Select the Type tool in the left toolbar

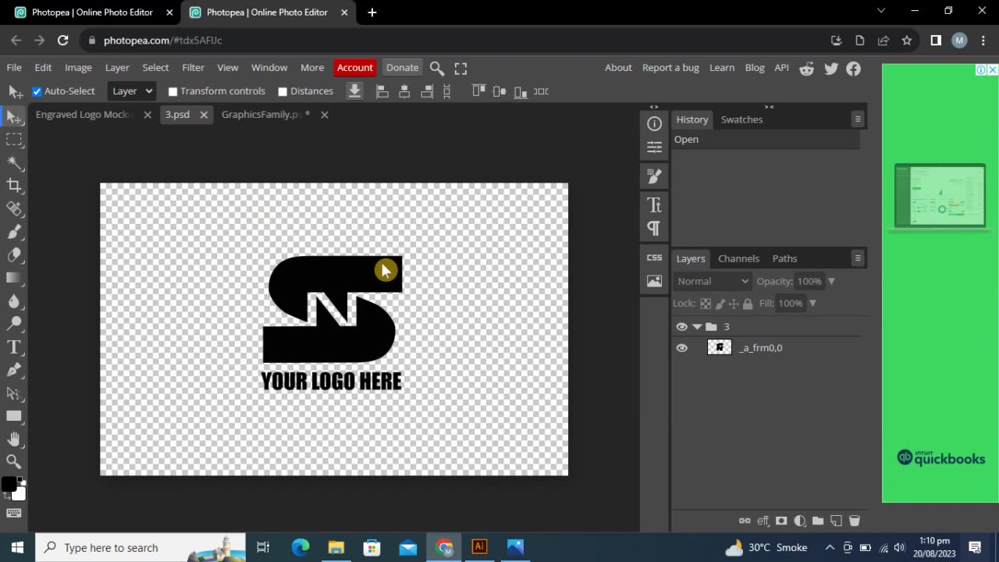click(x=14, y=347)
